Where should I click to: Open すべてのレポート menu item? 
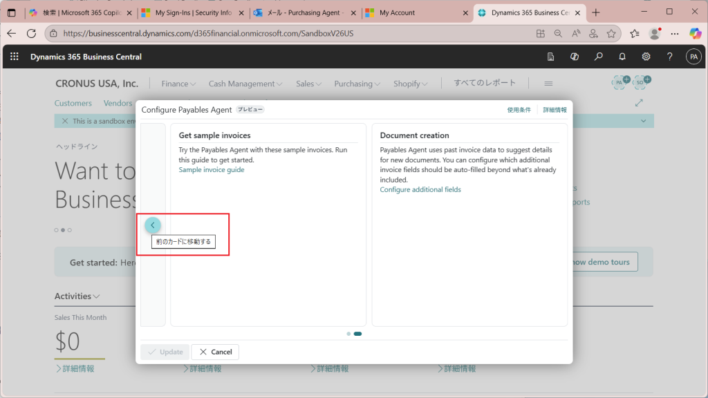pos(485,83)
